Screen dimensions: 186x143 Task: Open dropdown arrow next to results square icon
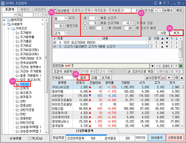173,78
